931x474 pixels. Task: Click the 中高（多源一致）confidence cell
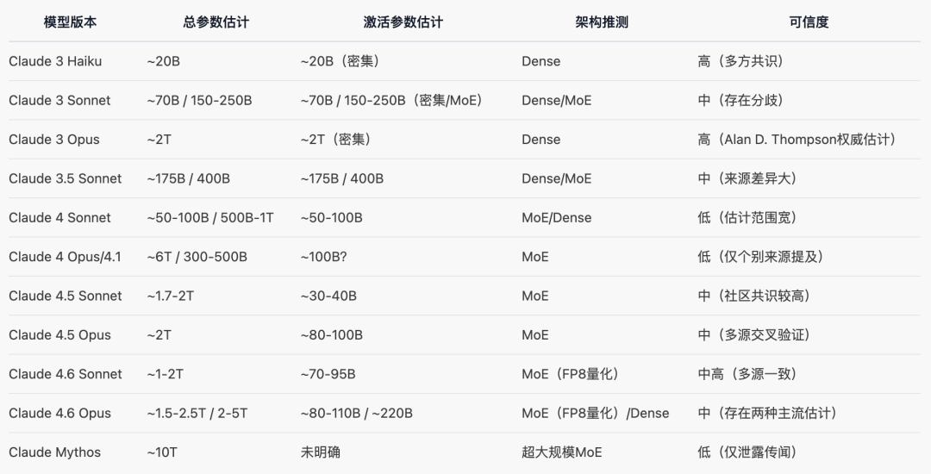[x=747, y=374]
